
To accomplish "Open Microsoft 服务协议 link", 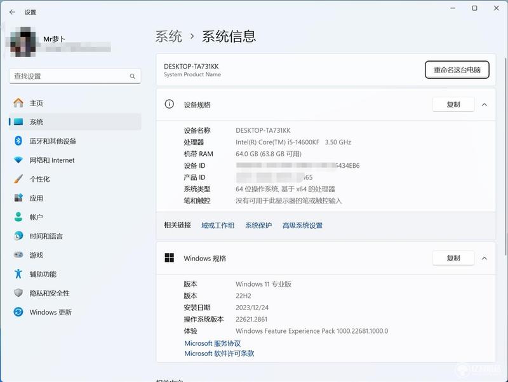I will (x=213, y=343).
